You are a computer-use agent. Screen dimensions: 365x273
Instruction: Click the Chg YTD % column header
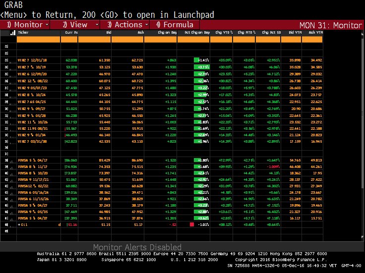pos(224,33)
